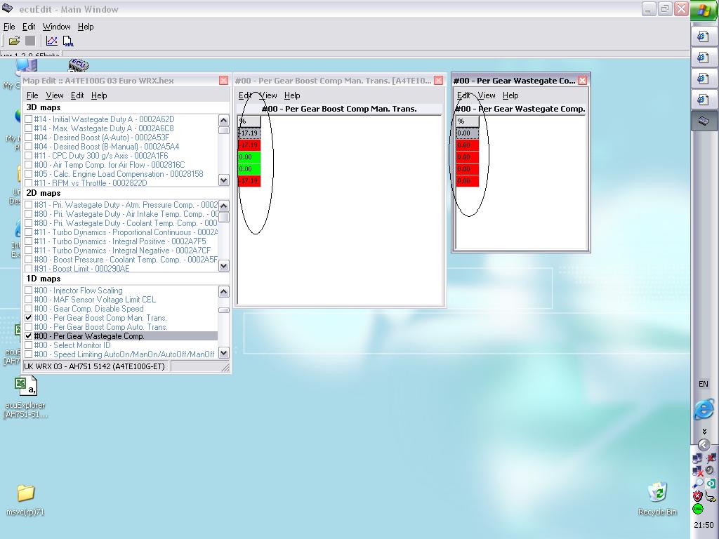Check #05 Calc. Engine Load Compensation
Viewport: 719px width, 539px height.
[28, 174]
